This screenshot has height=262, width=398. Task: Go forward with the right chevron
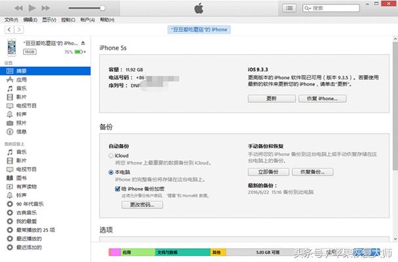(19, 29)
